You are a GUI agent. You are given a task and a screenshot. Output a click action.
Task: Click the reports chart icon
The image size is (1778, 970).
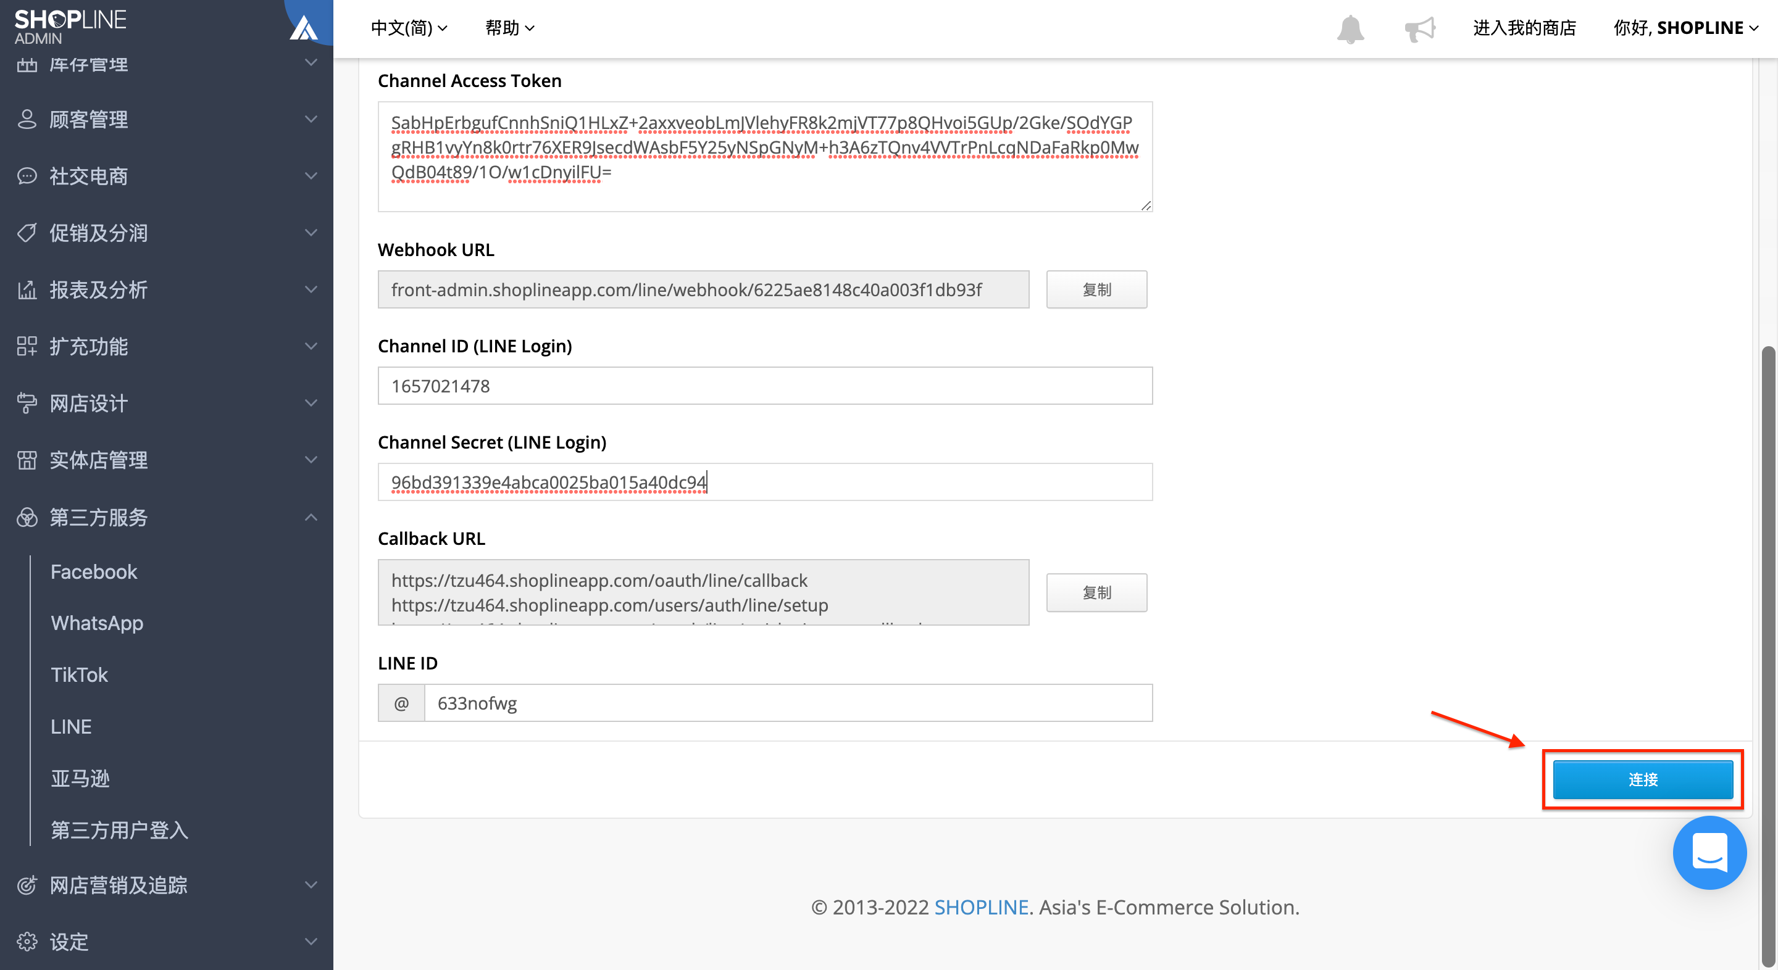pyautogui.click(x=27, y=290)
